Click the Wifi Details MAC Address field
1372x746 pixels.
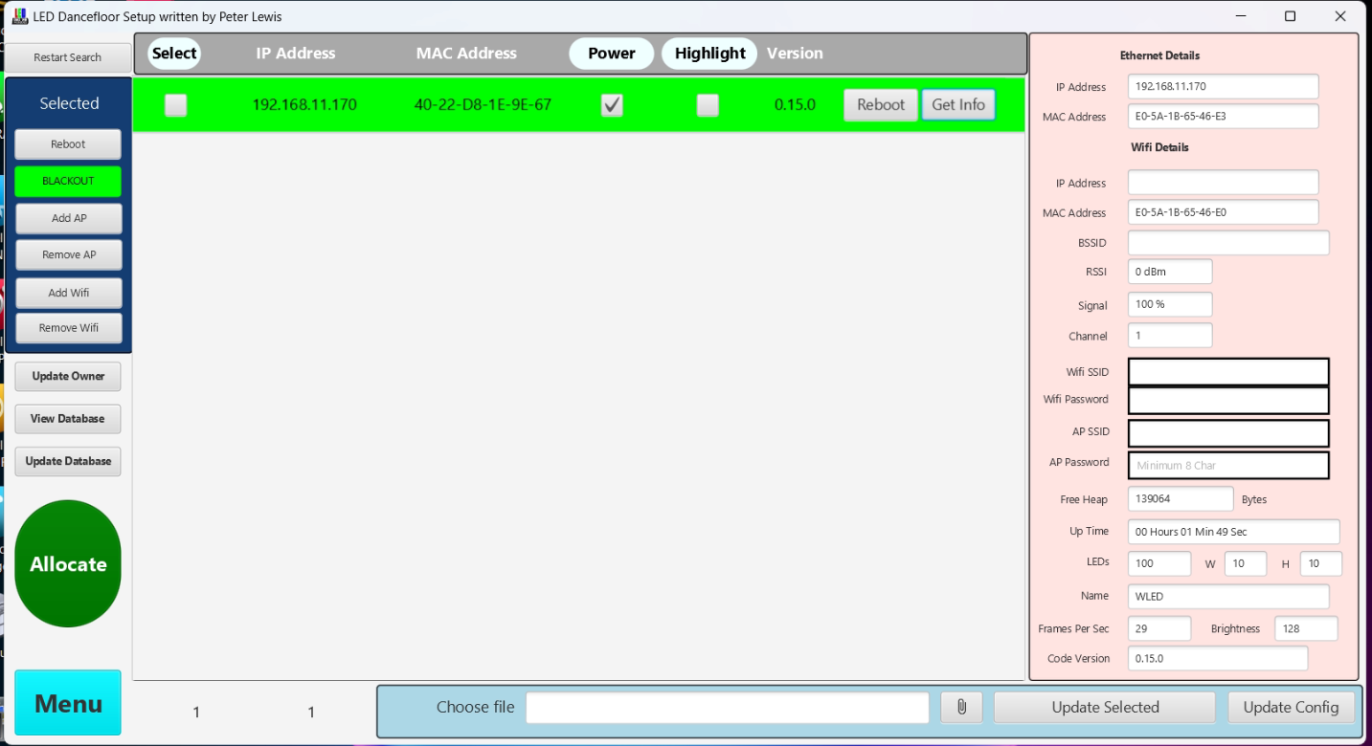point(1224,212)
